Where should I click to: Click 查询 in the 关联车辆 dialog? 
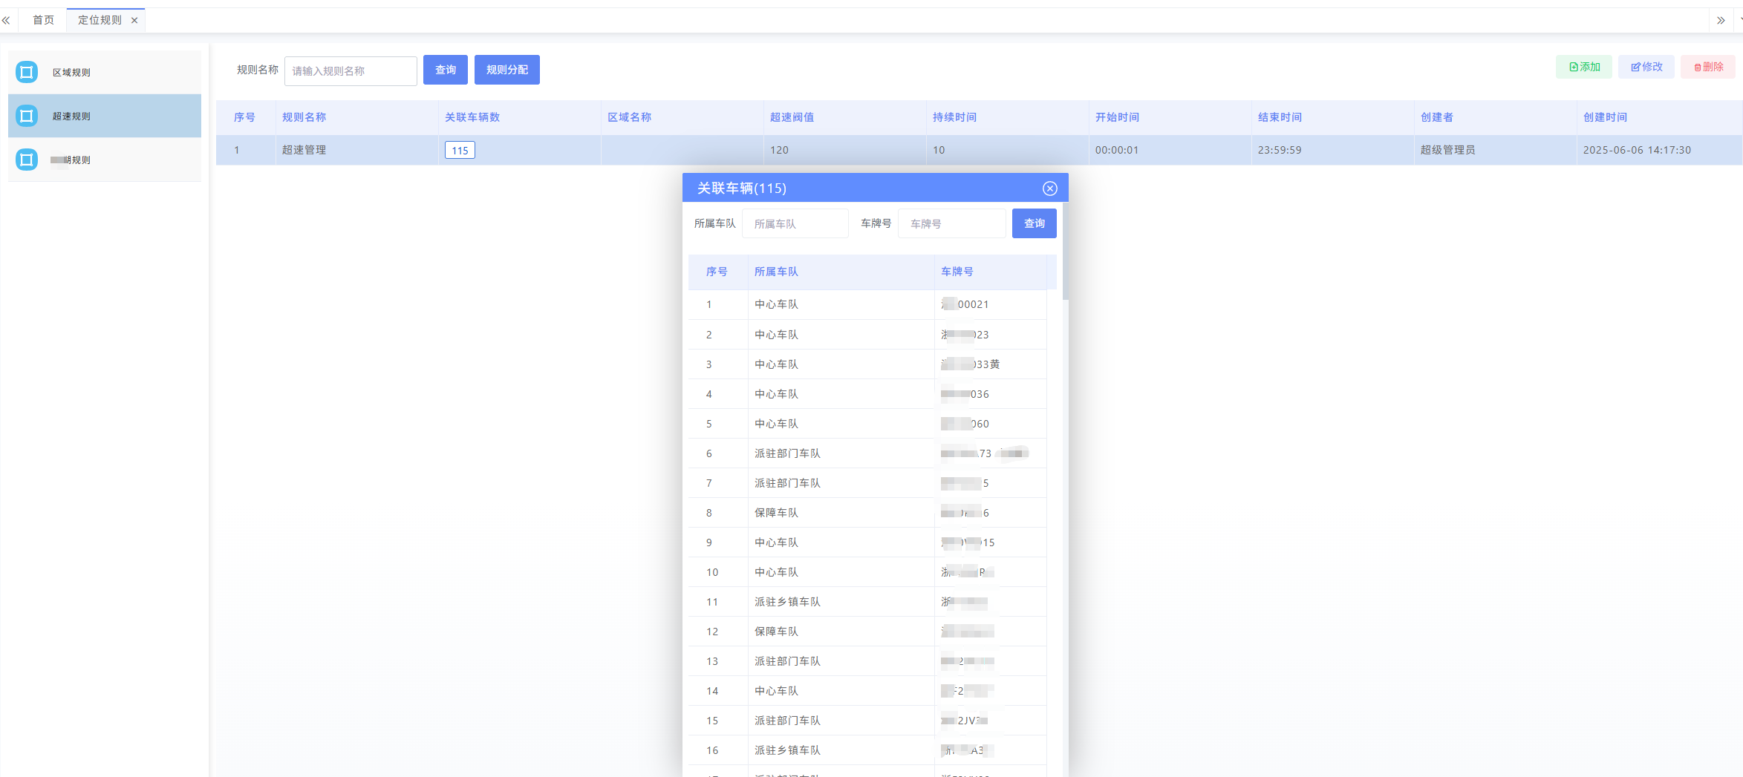pos(1034,223)
